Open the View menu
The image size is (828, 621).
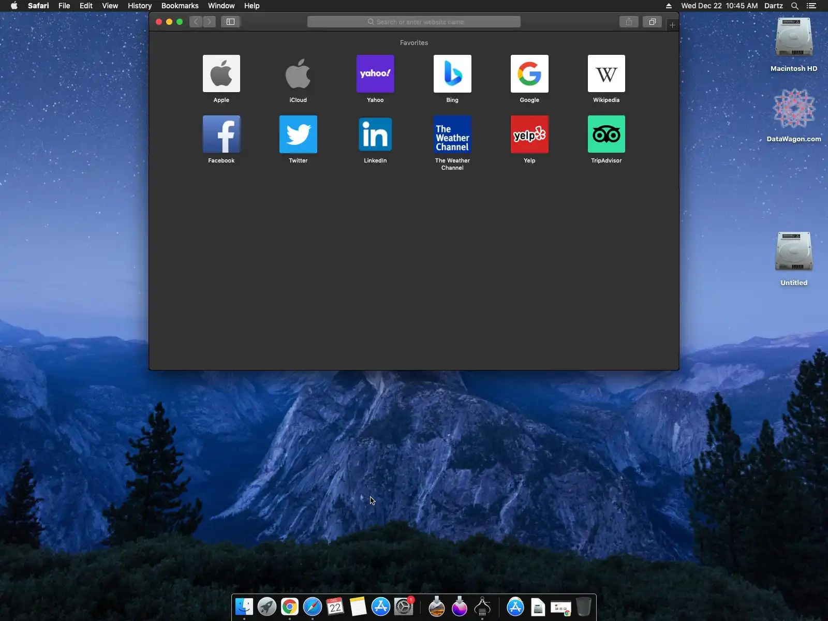coord(110,6)
